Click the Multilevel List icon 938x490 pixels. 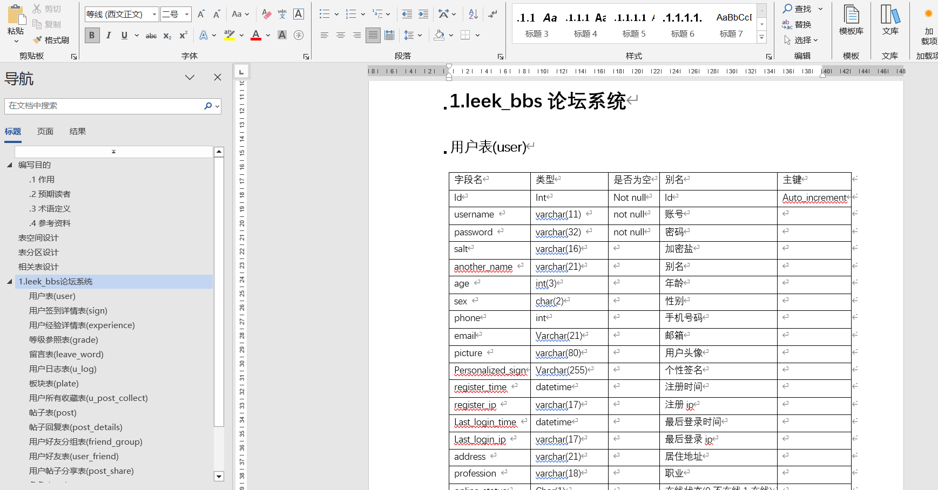377,15
